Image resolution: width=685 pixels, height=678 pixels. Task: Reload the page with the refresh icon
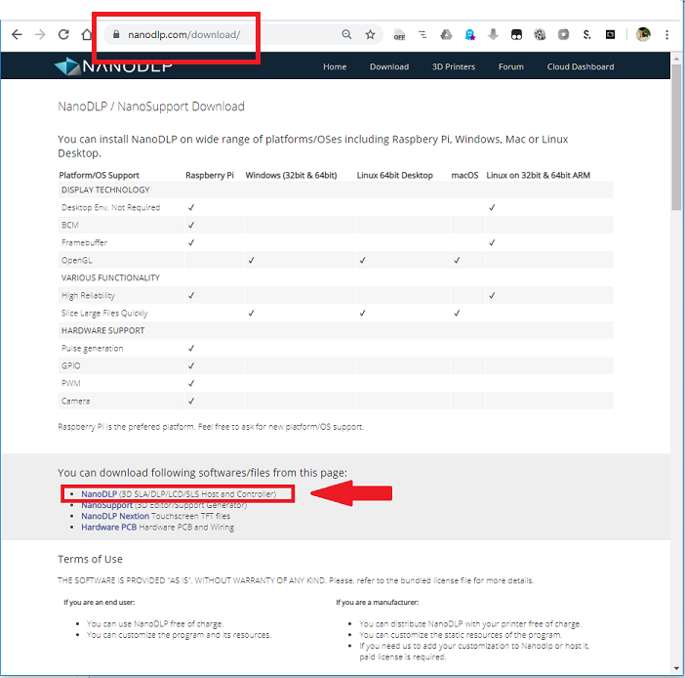[x=63, y=34]
